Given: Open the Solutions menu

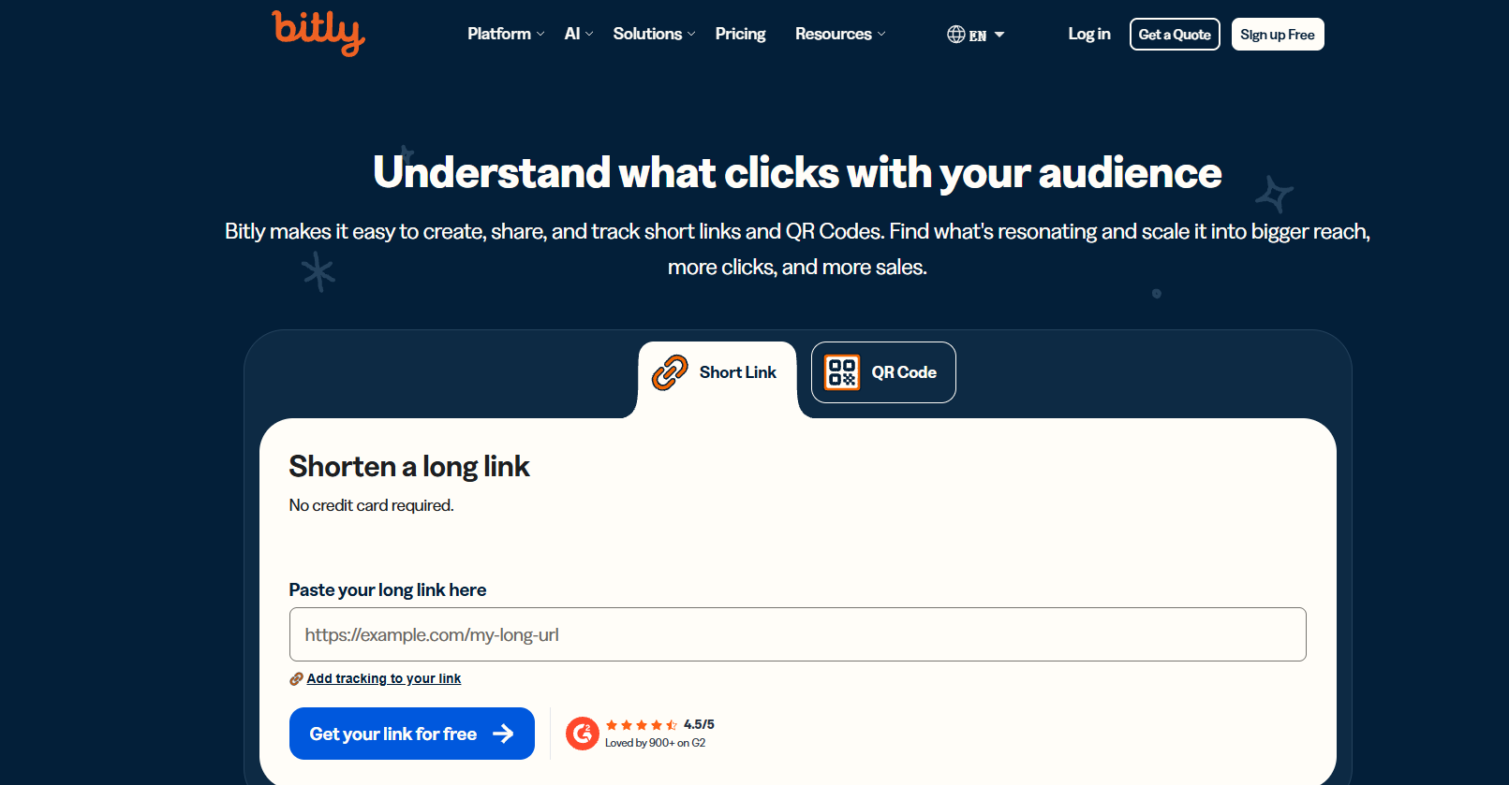Looking at the screenshot, I should click(654, 34).
